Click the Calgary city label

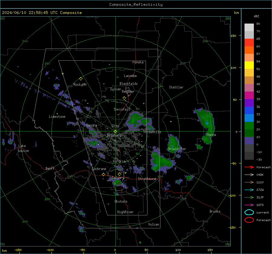[118, 178]
